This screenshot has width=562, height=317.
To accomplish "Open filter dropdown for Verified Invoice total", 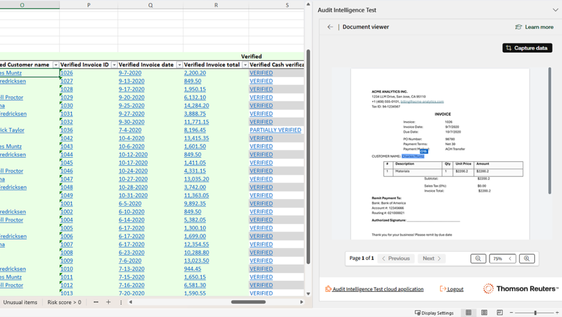I will (245, 65).
